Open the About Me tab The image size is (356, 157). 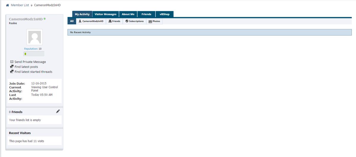[x=128, y=14]
